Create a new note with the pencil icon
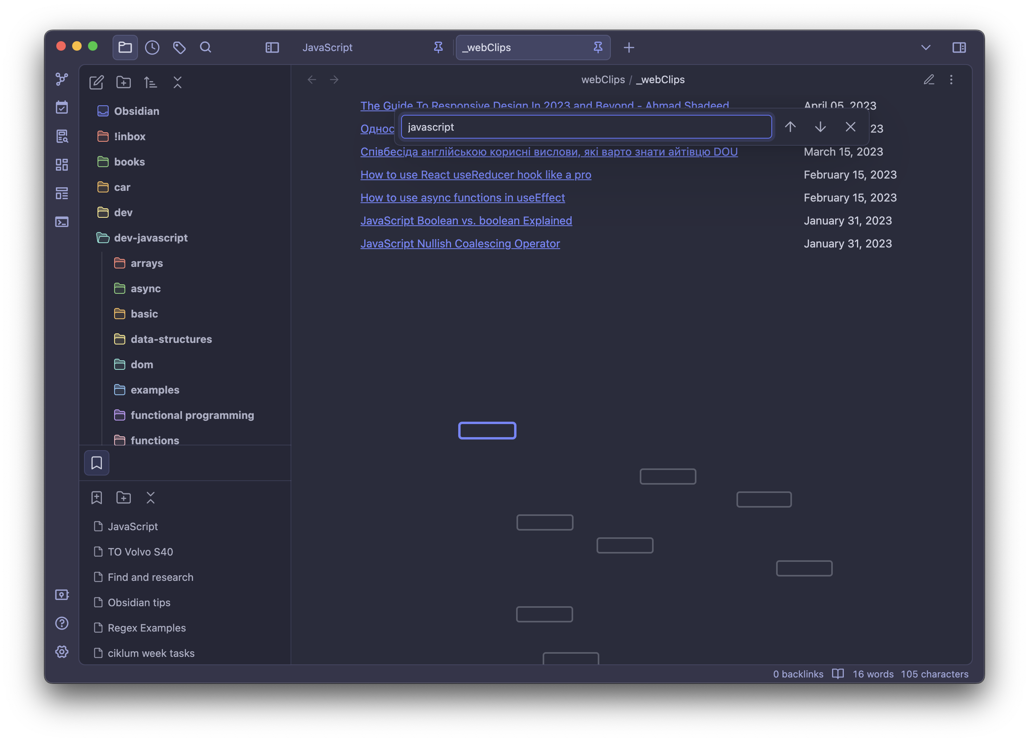Screen dimensions: 1029x742 (96, 82)
